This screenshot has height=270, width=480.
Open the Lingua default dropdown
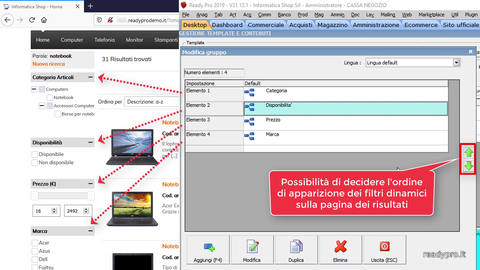(456, 63)
